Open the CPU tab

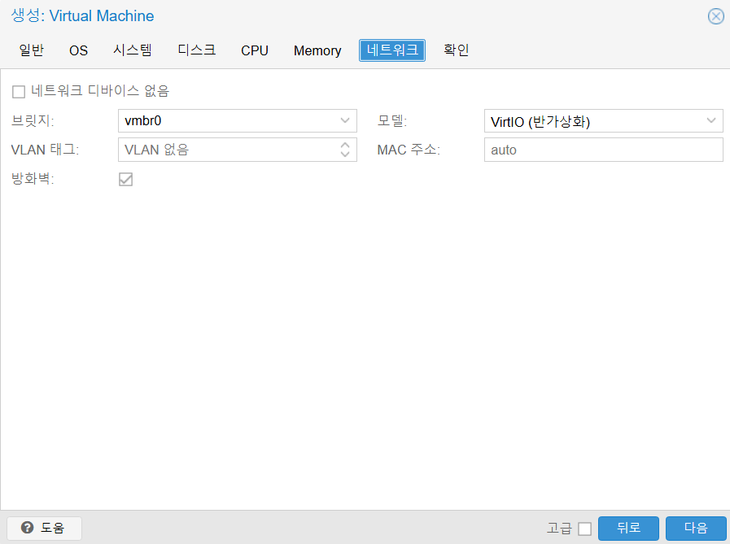coord(255,50)
